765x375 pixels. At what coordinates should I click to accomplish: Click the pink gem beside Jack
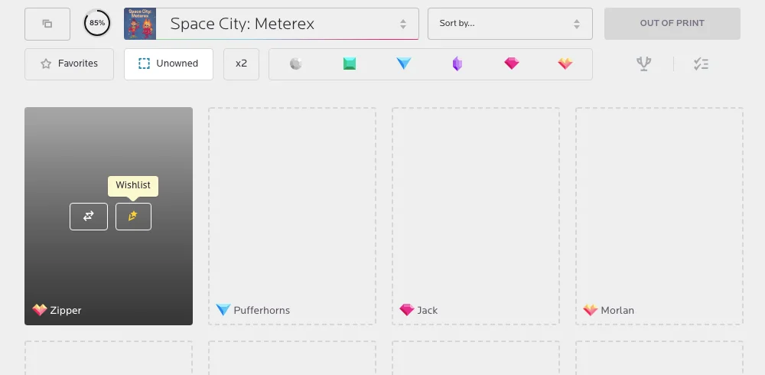point(406,310)
